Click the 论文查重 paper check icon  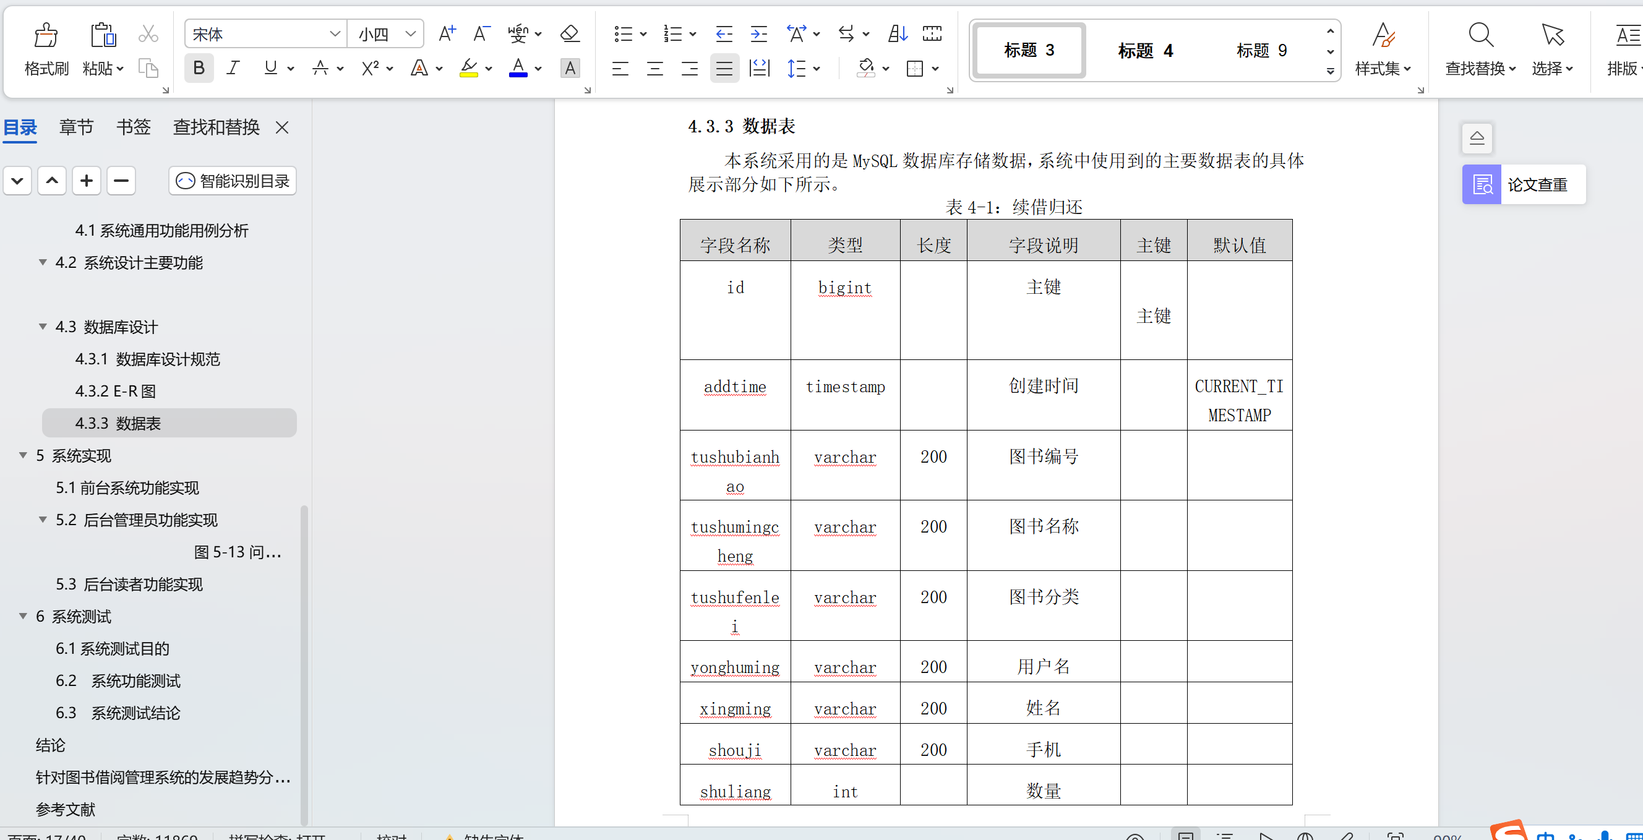(x=1482, y=184)
